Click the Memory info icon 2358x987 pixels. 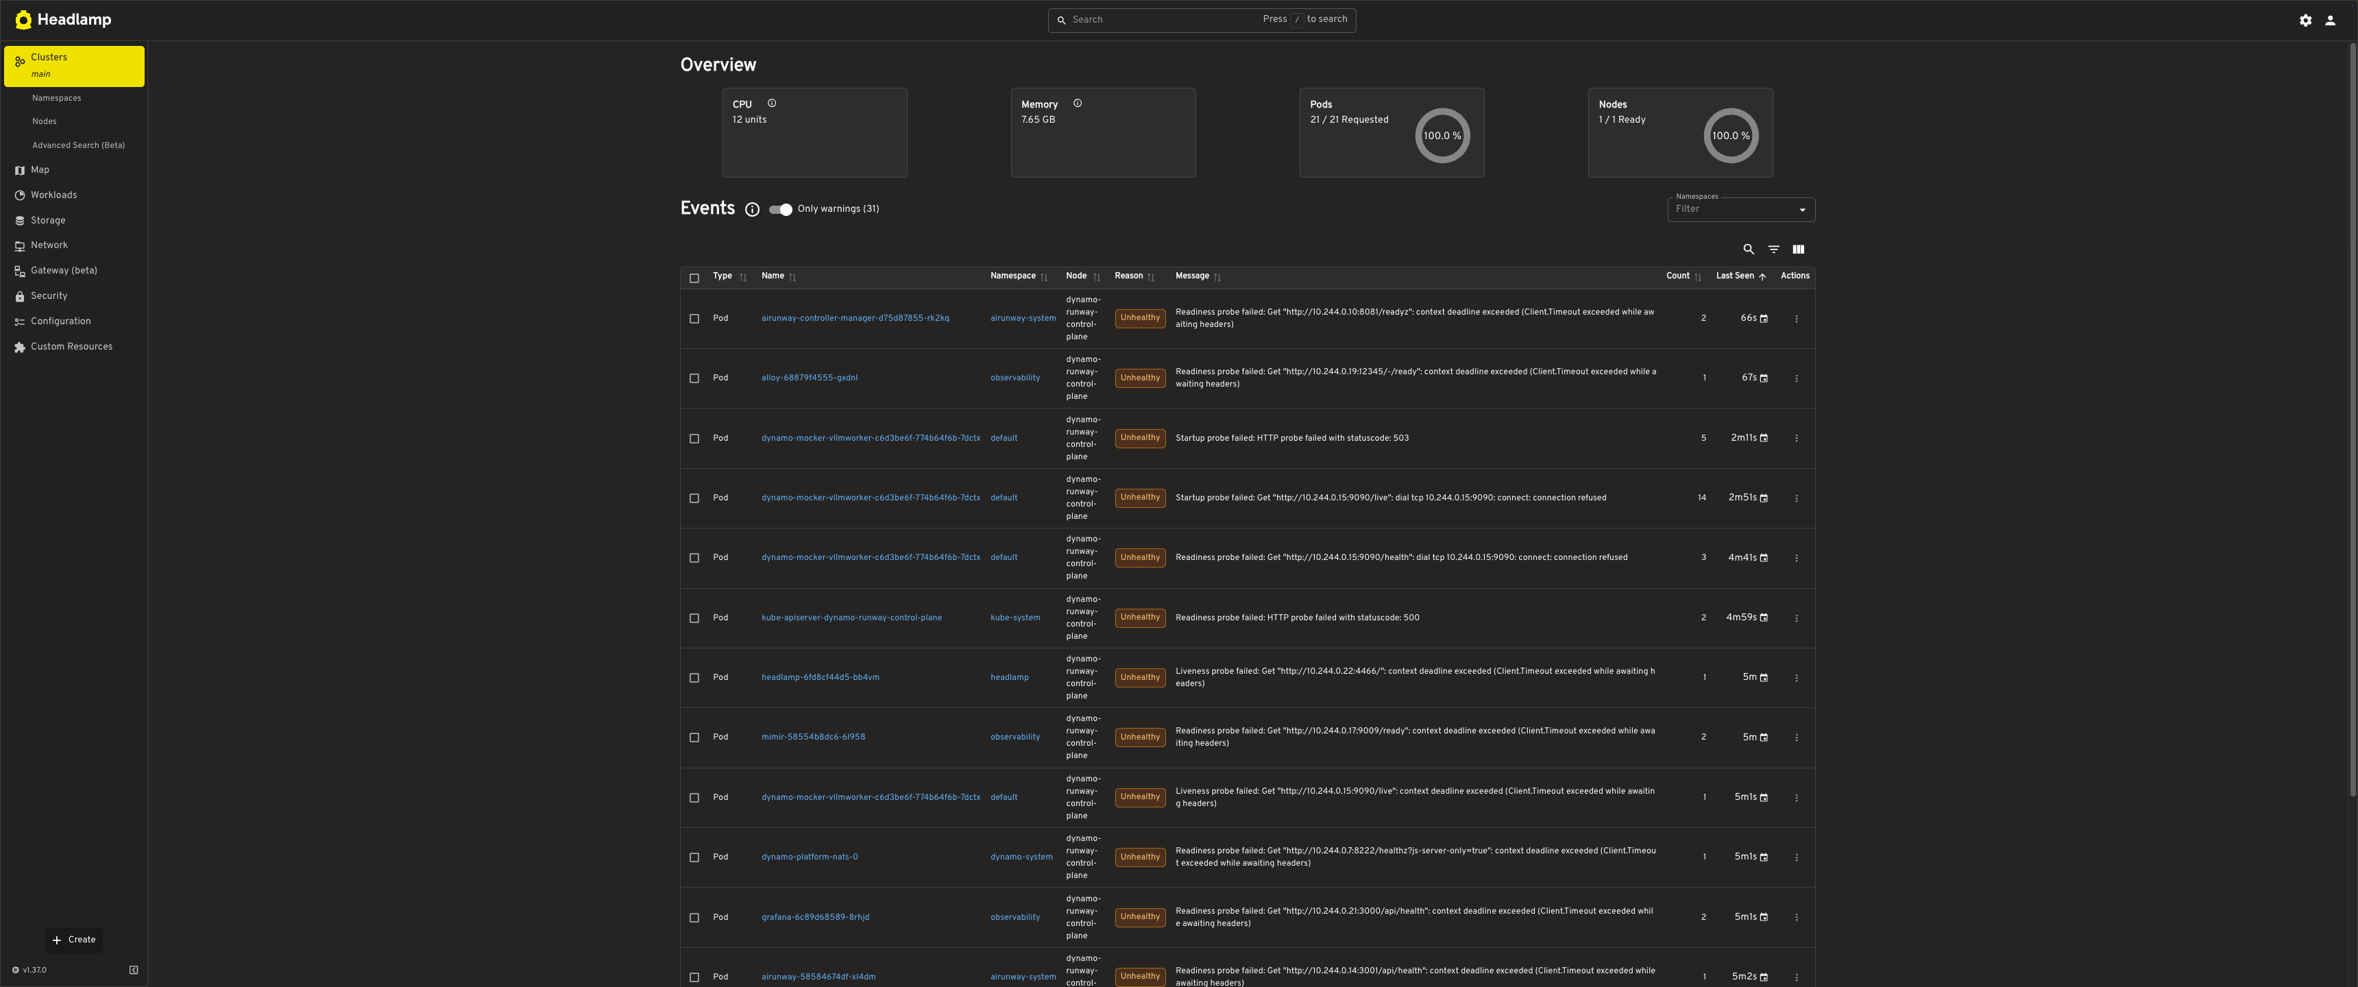click(x=1078, y=103)
